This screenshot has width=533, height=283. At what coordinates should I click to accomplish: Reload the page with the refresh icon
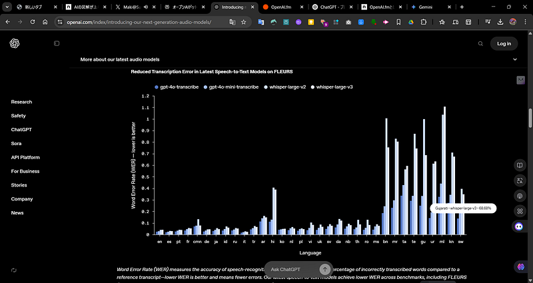(x=33, y=22)
